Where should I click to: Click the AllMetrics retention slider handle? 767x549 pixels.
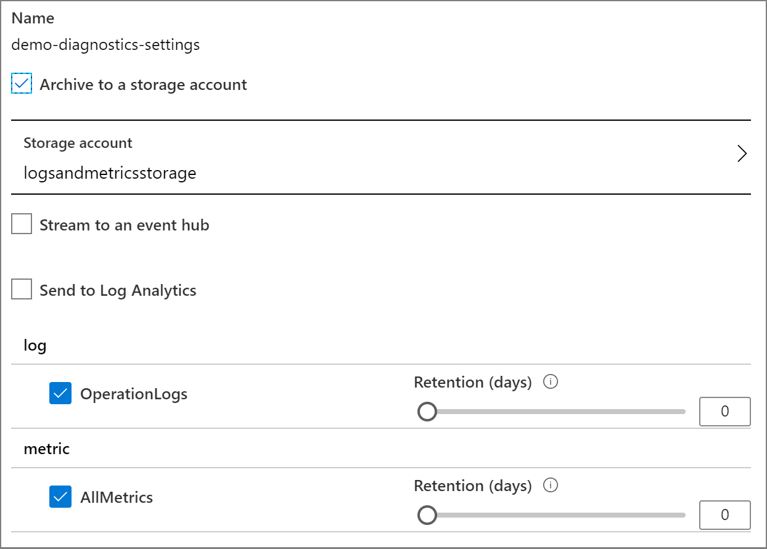pos(427,515)
